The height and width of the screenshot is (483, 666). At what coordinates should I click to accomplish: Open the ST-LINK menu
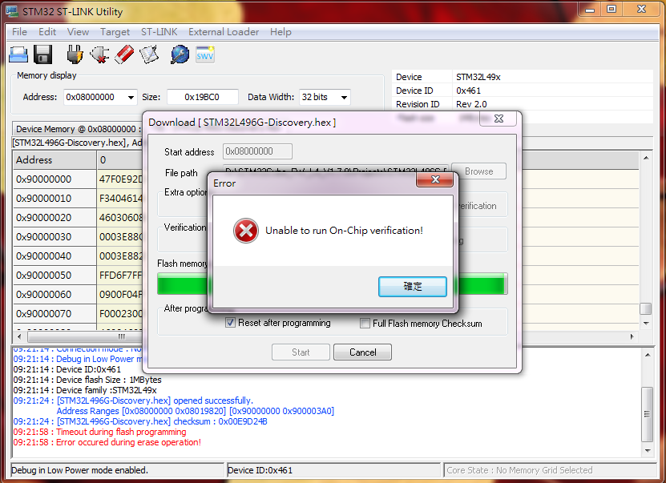(x=159, y=32)
